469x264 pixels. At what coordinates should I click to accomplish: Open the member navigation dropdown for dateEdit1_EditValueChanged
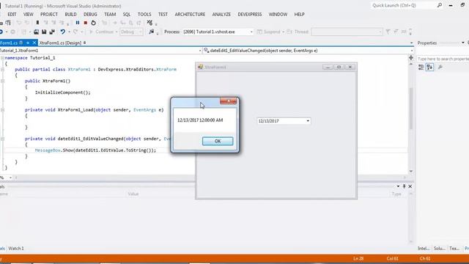[411, 51]
